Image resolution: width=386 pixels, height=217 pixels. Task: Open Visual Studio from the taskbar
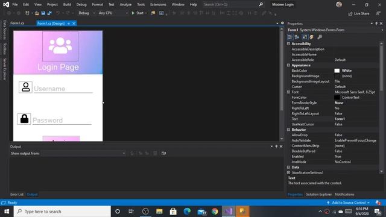tap(229, 212)
